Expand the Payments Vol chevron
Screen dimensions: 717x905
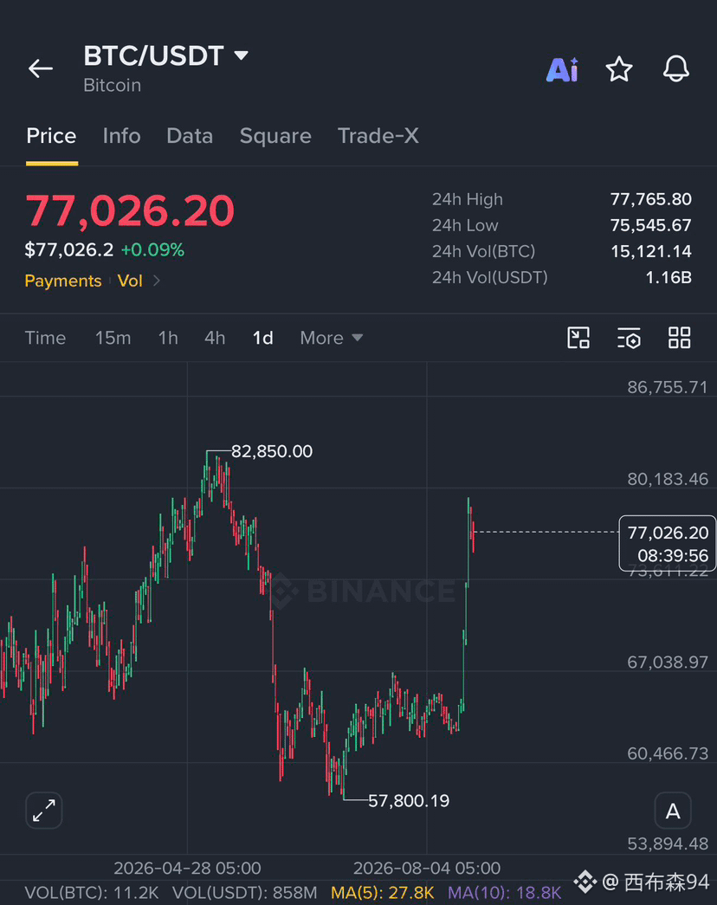click(157, 281)
